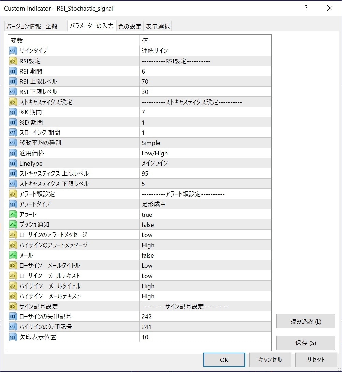Click the ab icon beside ローサインのアラートメッセージ
342x372 pixels.
[13, 235]
